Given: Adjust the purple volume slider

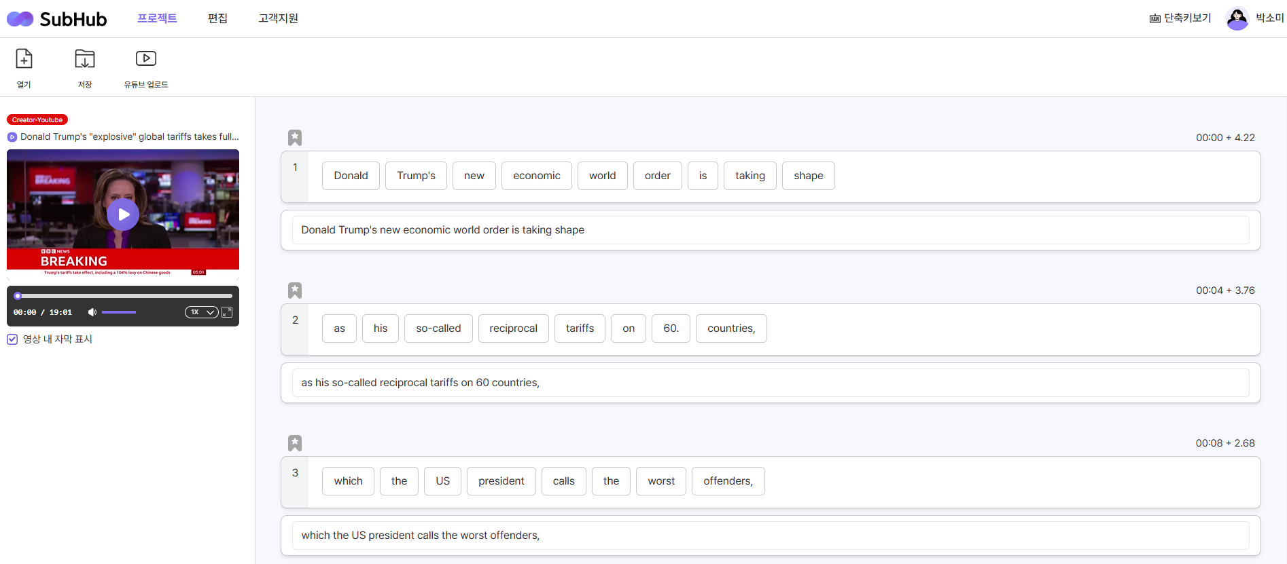Looking at the screenshot, I should [x=119, y=312].
